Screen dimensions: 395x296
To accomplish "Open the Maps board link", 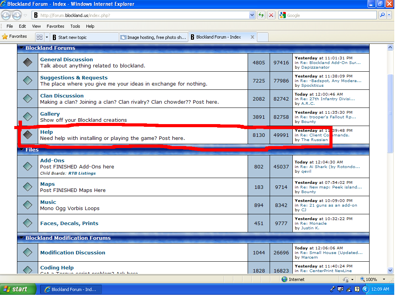I will [47, 184].
